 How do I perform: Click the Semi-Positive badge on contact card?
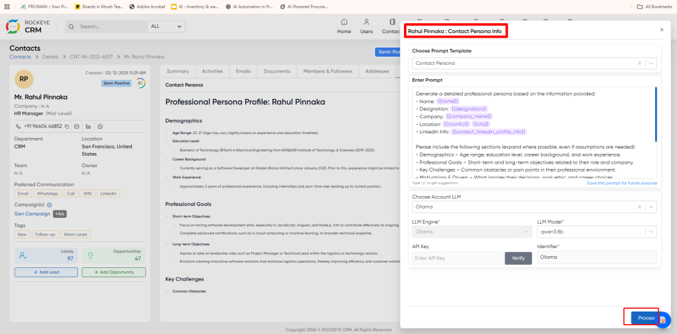116,83
